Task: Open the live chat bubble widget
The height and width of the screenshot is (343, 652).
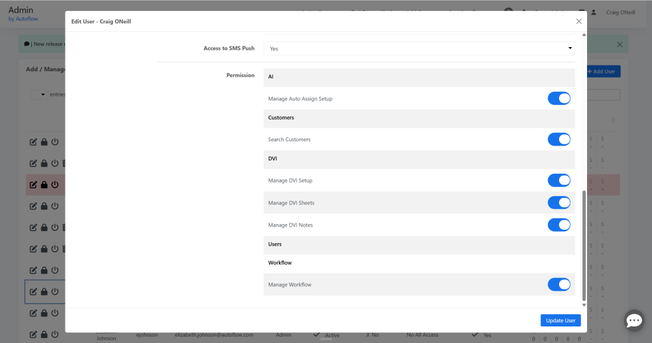Action: [634, 321]
